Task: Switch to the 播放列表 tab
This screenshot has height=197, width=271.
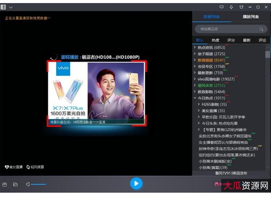Action: click(250, 17)
